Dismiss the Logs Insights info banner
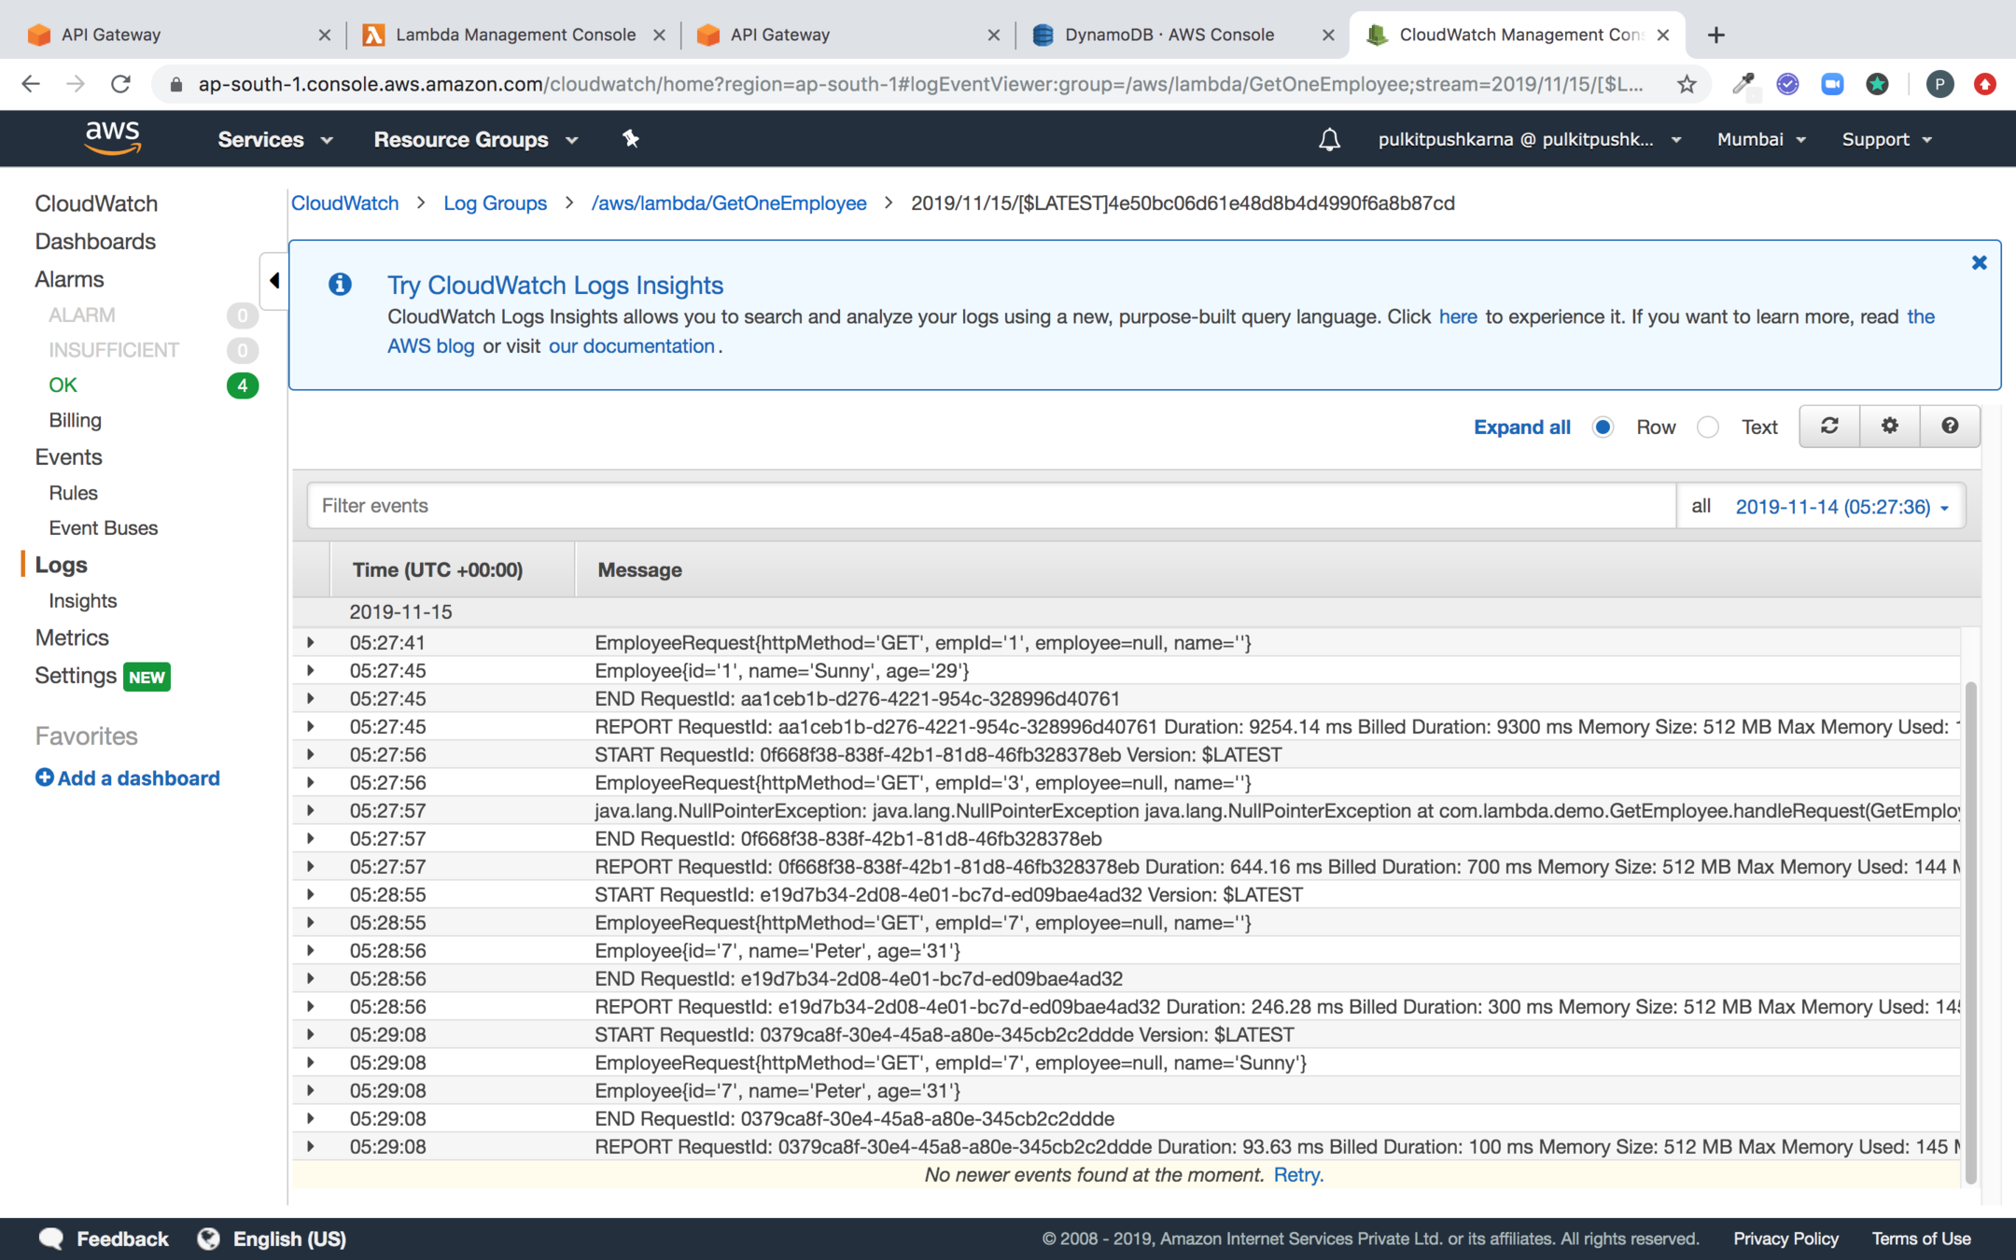The image size is (2016, 1260). (1979, 263)
